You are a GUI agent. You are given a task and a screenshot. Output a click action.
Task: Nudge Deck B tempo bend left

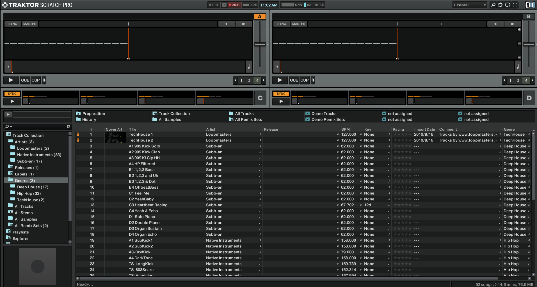[495, 24]
